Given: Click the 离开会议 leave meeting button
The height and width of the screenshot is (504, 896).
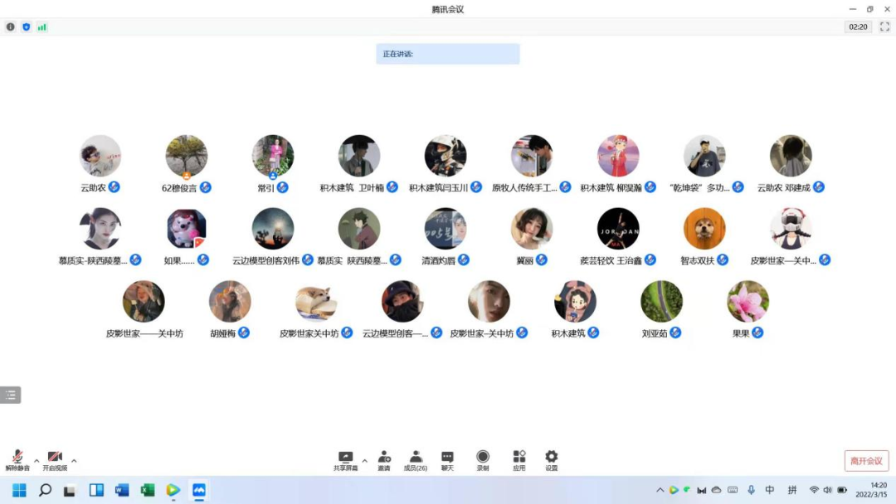Looking at the screenshot, I should pyautogui.click(x=866, y=461).
